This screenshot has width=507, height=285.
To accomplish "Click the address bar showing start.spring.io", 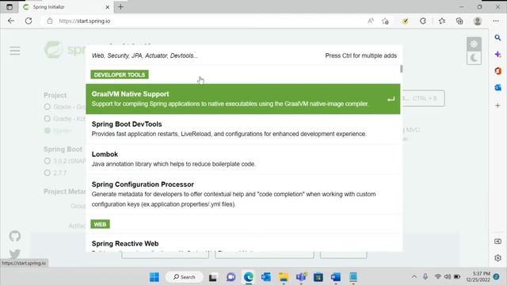I will (x=207, y=21).
